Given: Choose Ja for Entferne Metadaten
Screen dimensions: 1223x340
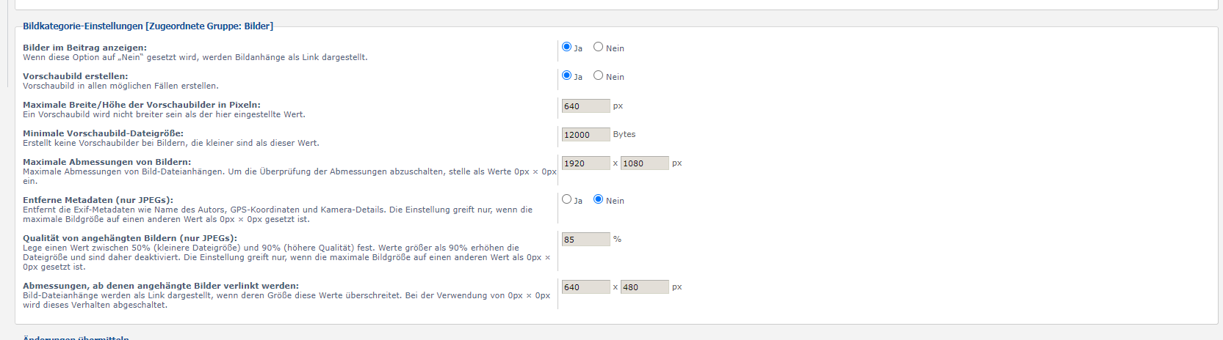Looking at the screenshot, I should [x=566, y=199].
